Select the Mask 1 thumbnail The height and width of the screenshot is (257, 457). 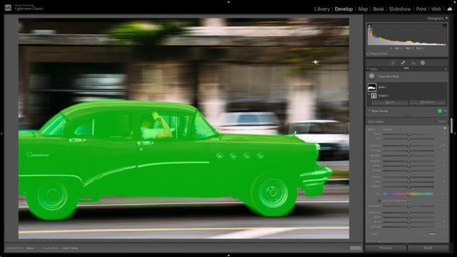(371, 87)
